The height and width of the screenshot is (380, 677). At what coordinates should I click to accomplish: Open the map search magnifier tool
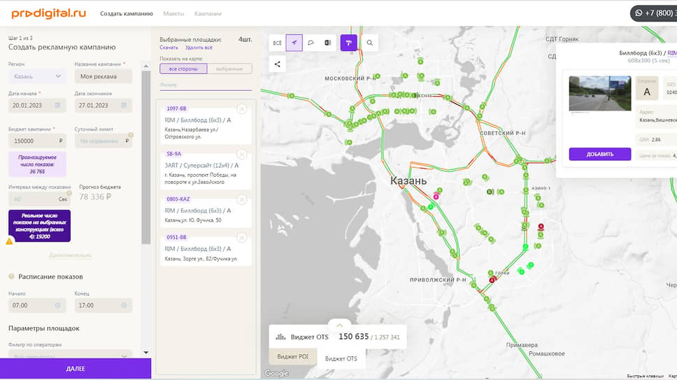tap(370, 43)
